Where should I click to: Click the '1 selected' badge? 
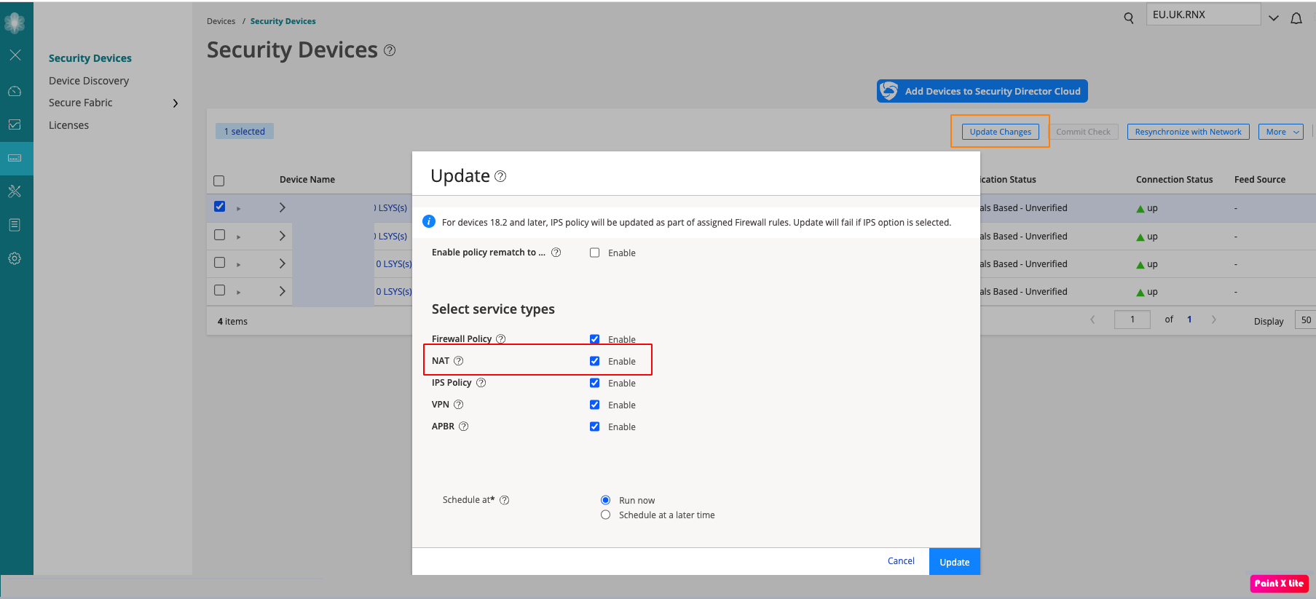245,132
